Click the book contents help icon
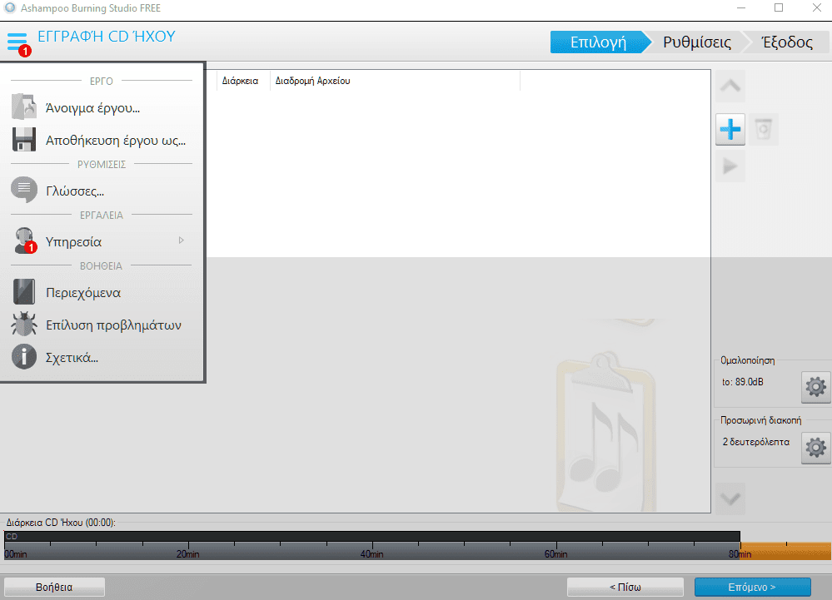Screen dimensions: 832x600 (24, 291)
